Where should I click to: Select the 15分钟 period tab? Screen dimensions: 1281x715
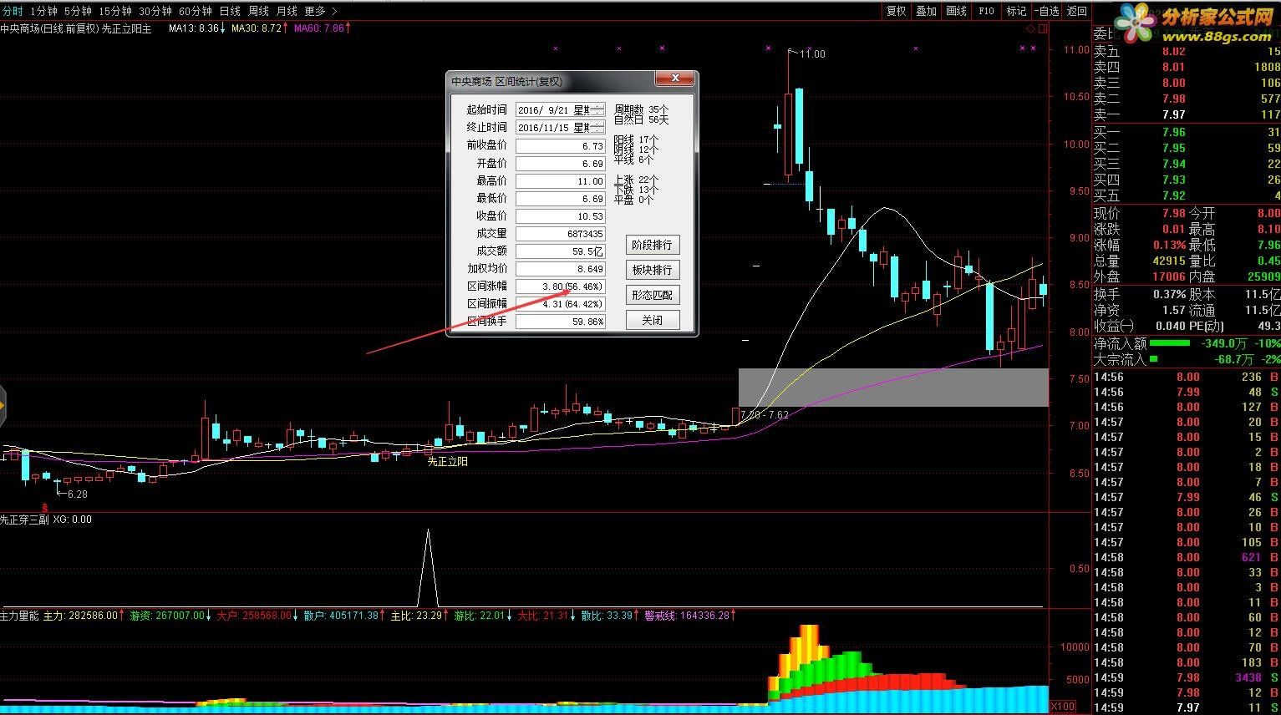tap(115, 11)
